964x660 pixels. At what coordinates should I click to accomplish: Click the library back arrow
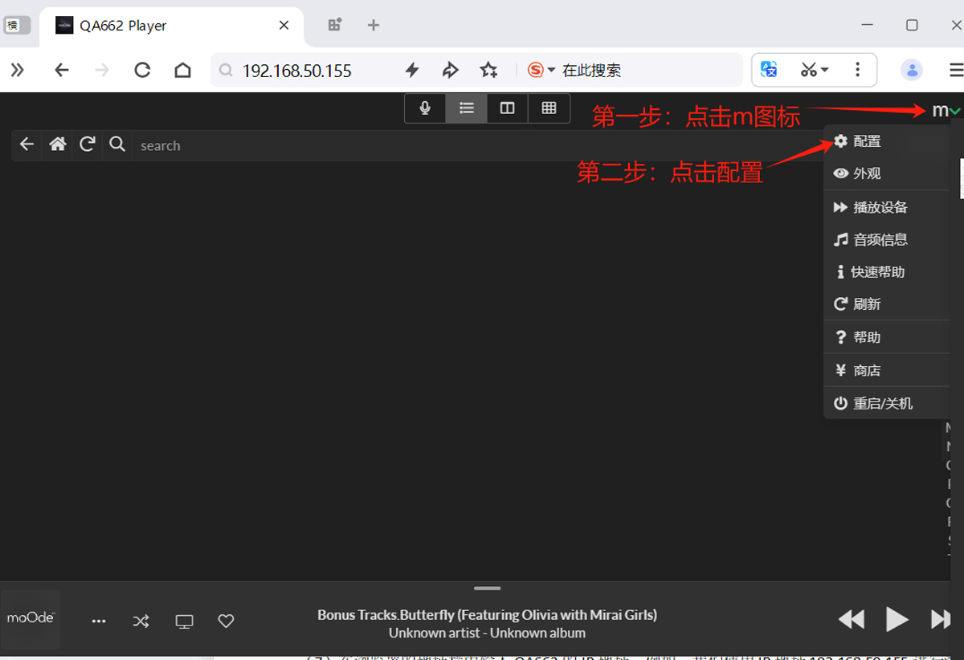click(x=27, y=145)
